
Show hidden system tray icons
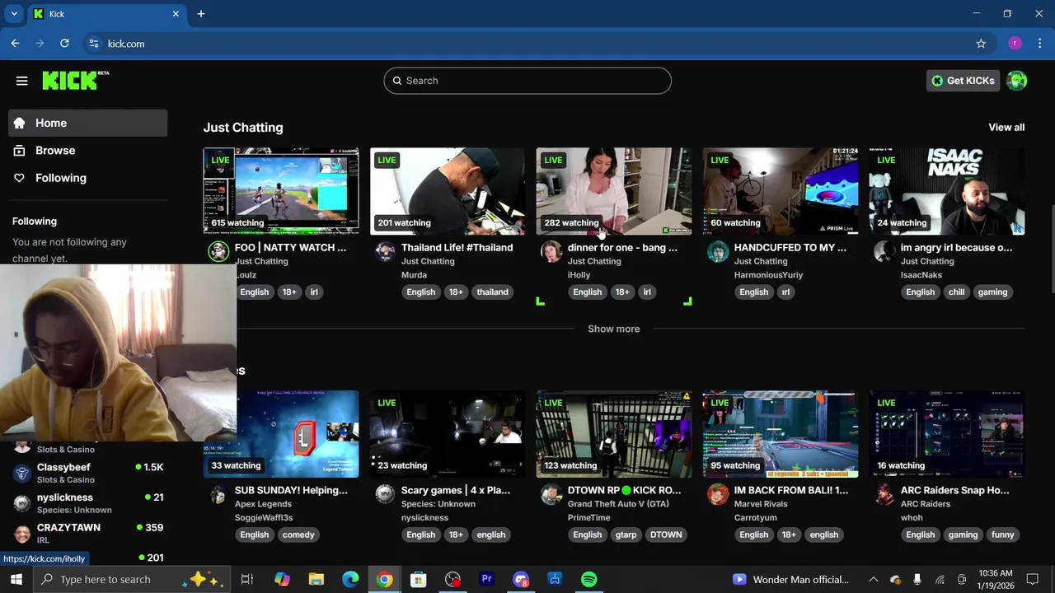873,579
